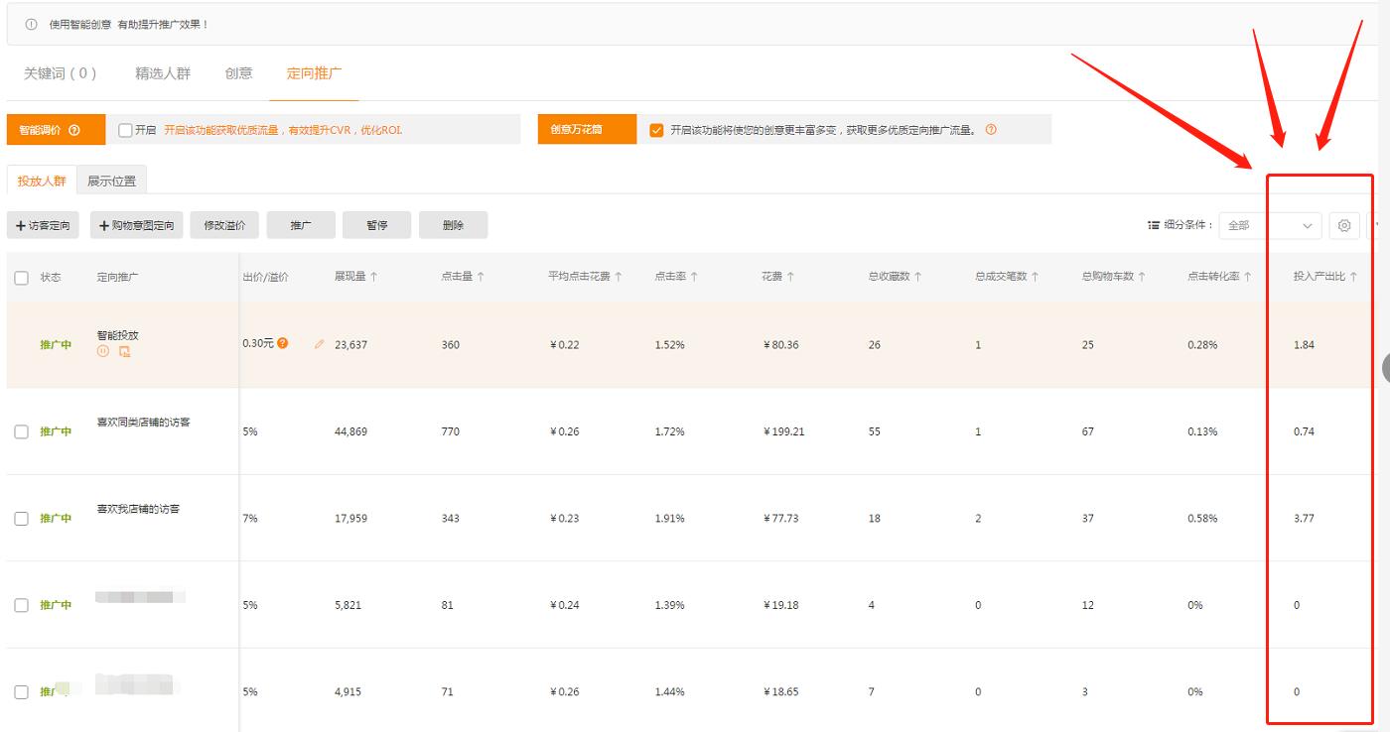Click the 7% premium cell
The width and height of the screenshot is (1390, 732).
click(250, 518)
